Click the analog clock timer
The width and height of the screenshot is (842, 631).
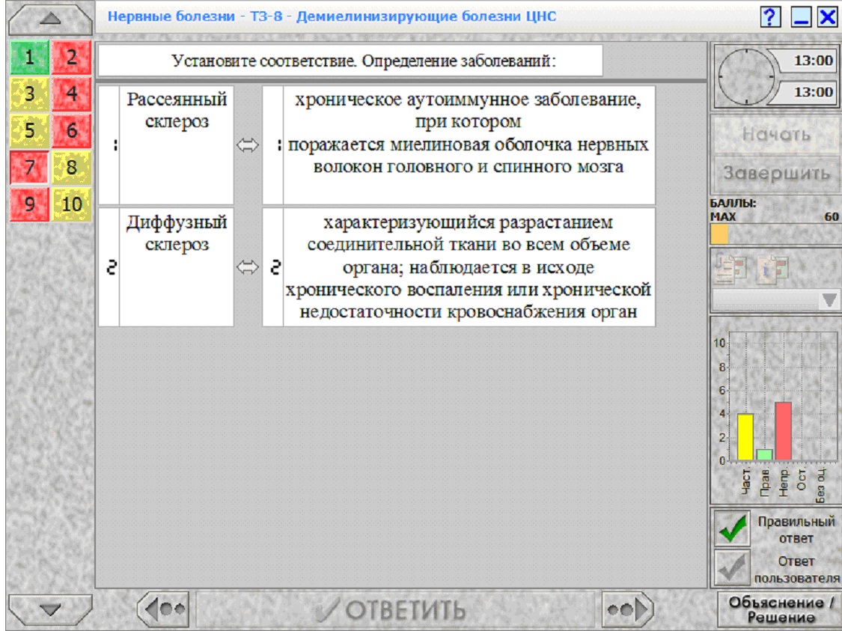pyautogui.click(x=746, y=76)
